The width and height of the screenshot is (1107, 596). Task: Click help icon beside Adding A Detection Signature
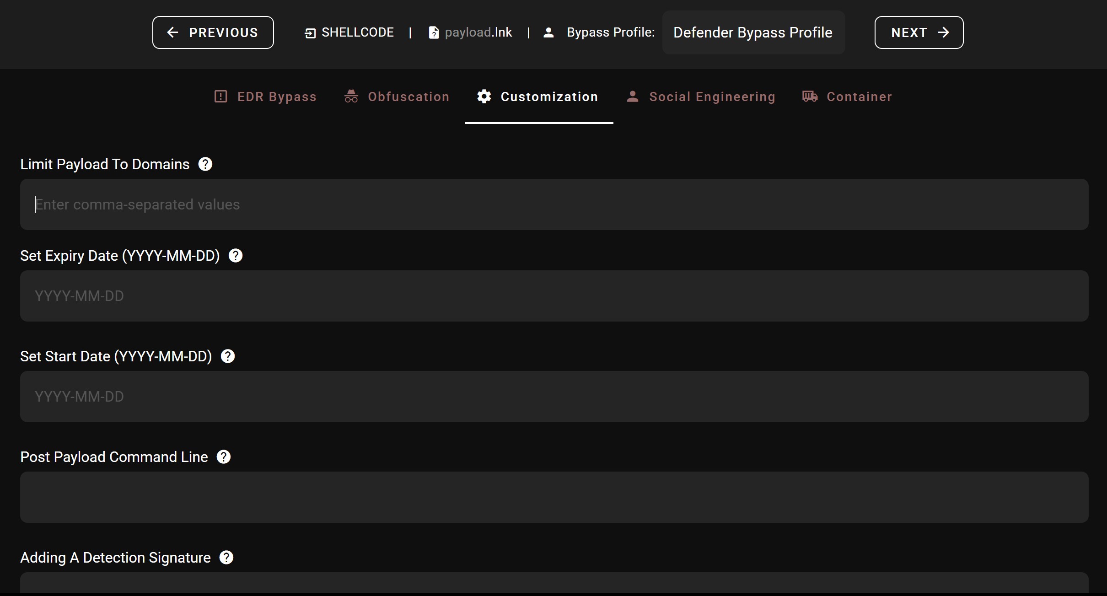226,558
